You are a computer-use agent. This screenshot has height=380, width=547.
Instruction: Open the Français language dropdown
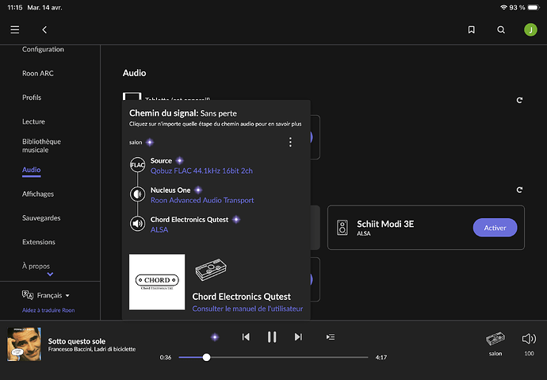[x=53, y=296]
